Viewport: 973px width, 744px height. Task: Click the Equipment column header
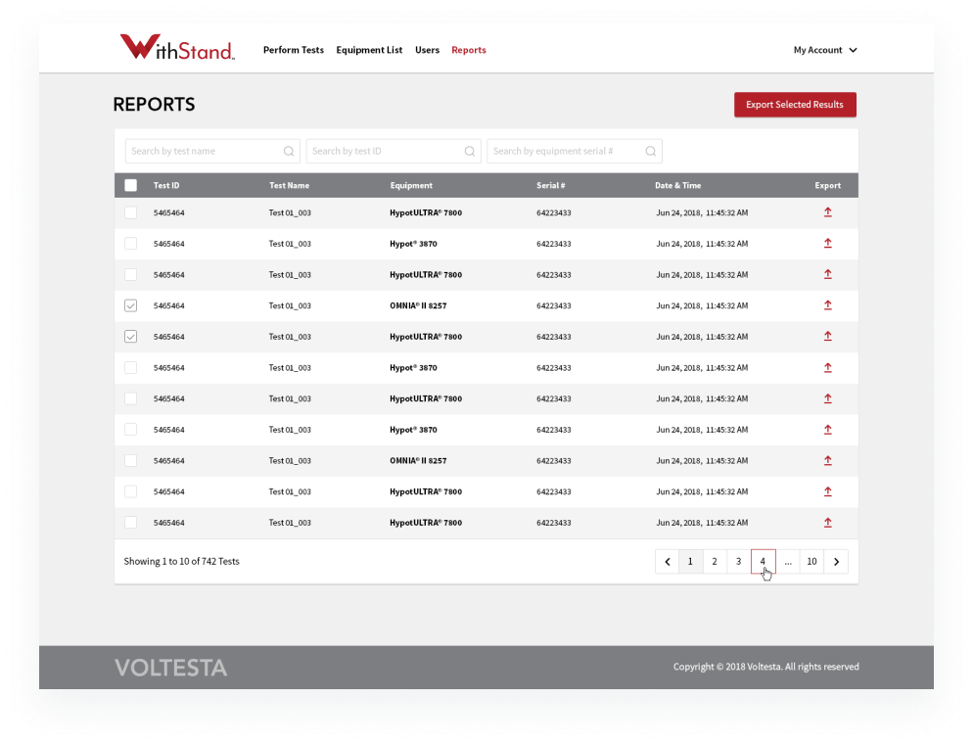pos(411,186)
